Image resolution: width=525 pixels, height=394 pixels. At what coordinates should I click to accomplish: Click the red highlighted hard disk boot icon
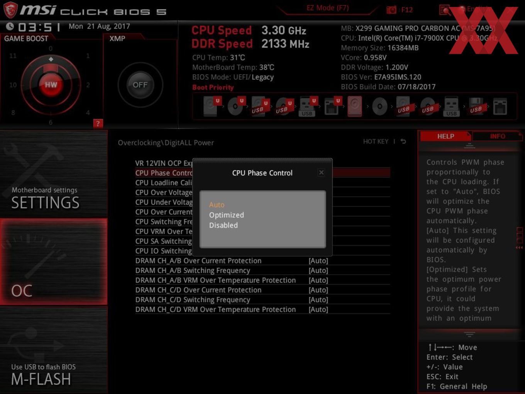point(355,106)
